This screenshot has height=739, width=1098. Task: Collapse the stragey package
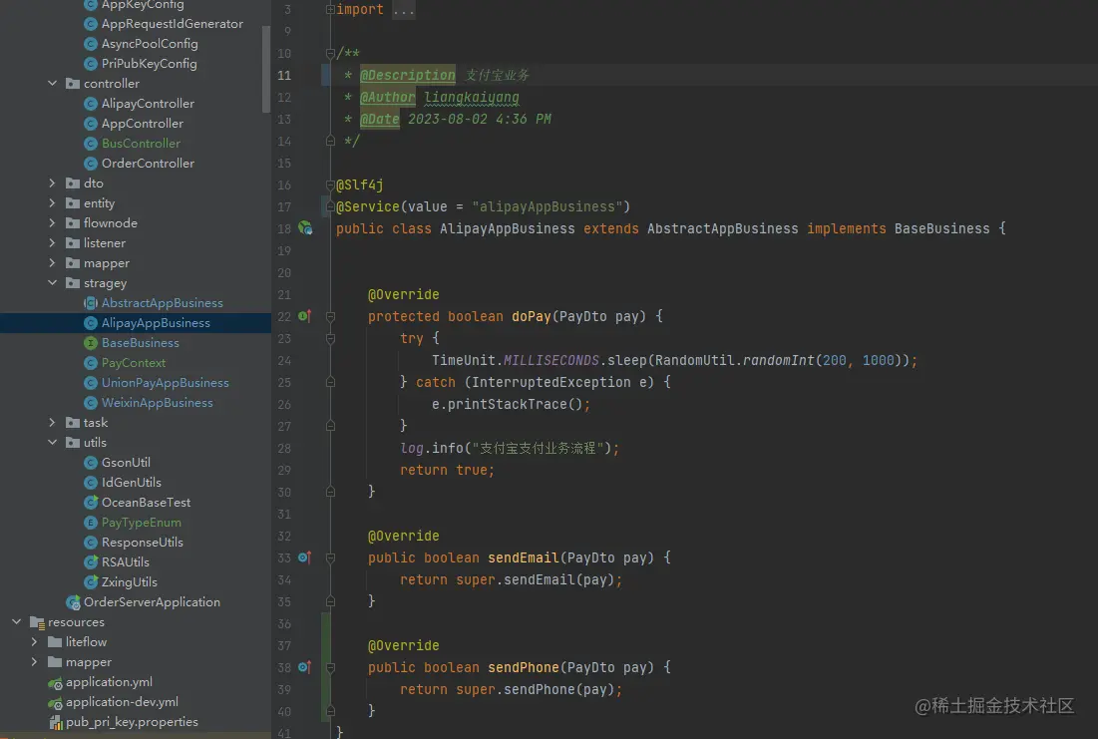pyautogui.click(x=53, y=283)
